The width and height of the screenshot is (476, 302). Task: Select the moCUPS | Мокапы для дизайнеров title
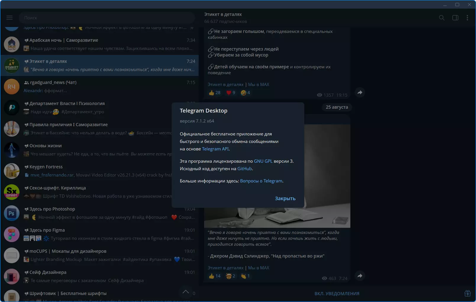[68, 251]
